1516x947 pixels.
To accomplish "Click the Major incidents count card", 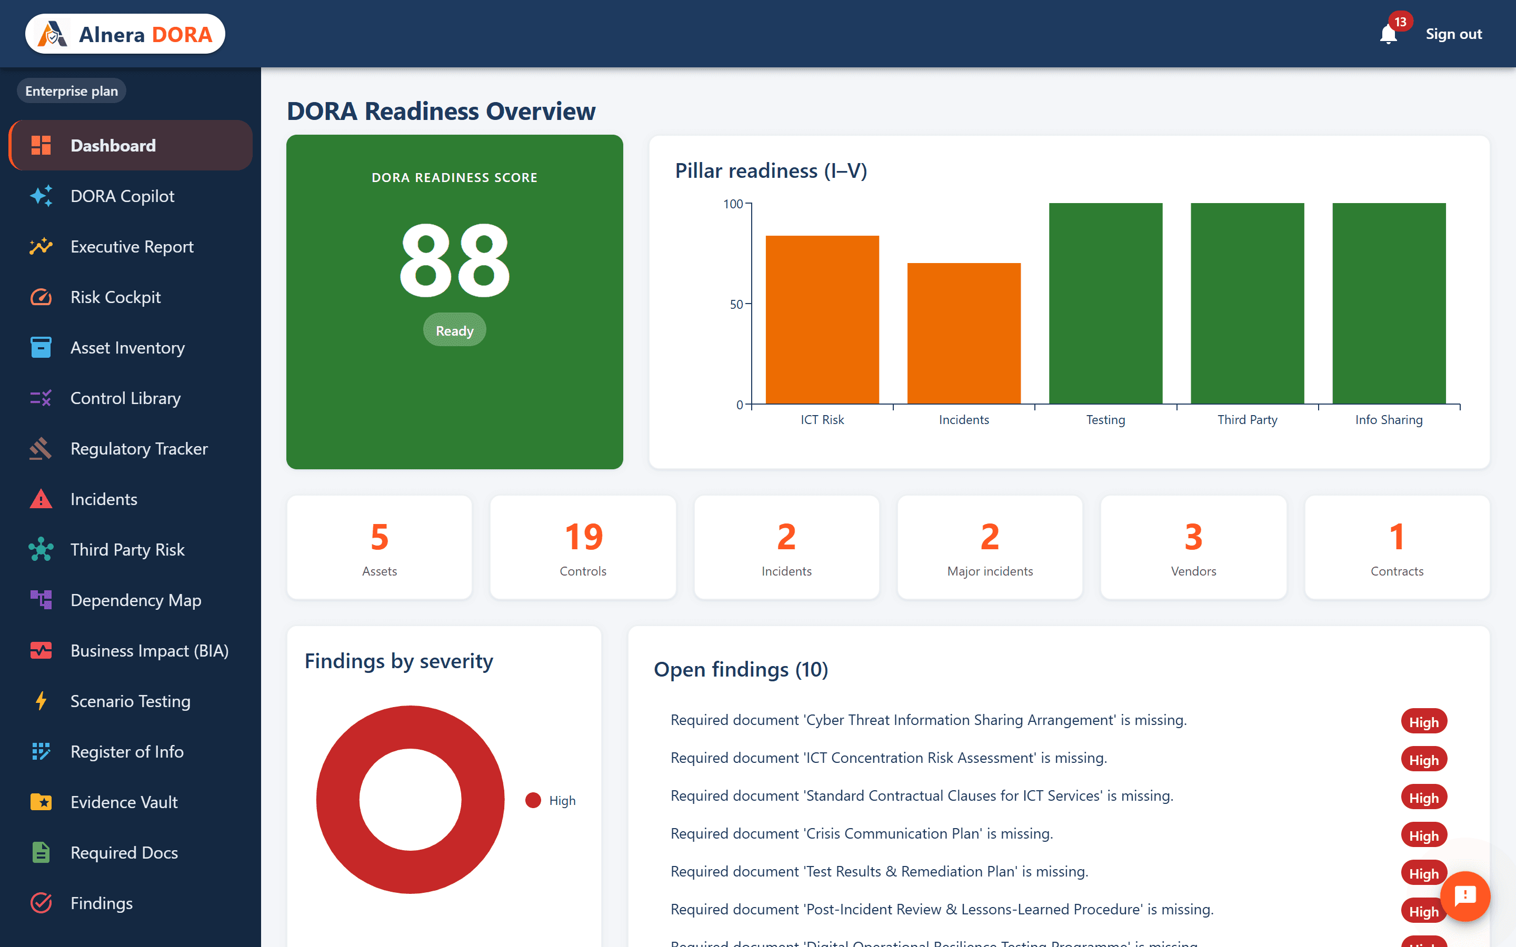I will [x=990, y=547].
